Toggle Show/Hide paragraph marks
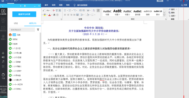Screen dimensions: 189x98 click(98, 10)
